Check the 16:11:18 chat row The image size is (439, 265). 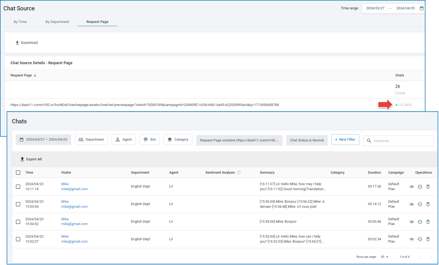18,187
